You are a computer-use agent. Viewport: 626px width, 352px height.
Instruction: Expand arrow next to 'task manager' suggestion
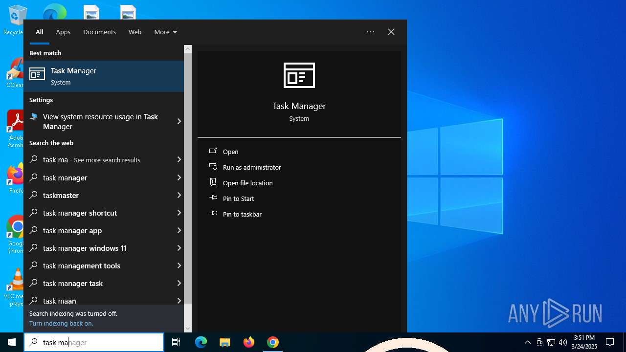tap(179, 177)
